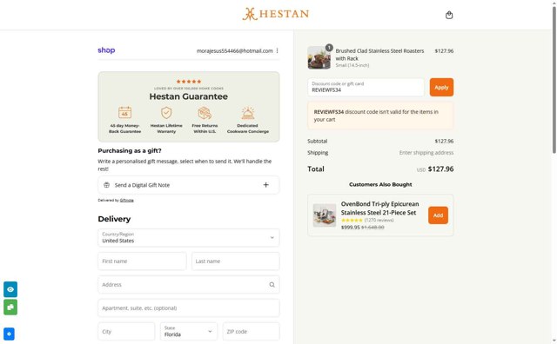Click the REVIEWFS34 invalid code message
Screen dimensions: 557x344
click(380, 116)
